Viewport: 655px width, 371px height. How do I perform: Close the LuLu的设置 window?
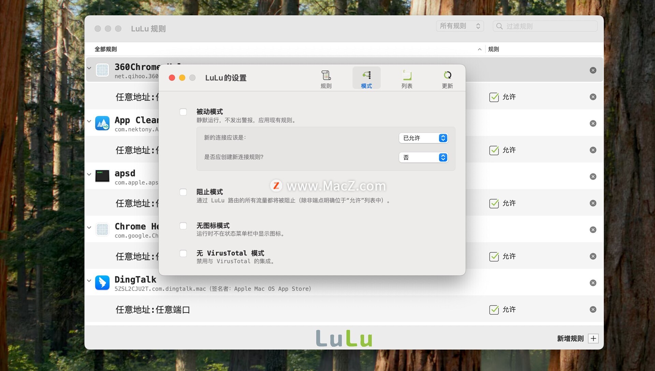pos(172,78)
